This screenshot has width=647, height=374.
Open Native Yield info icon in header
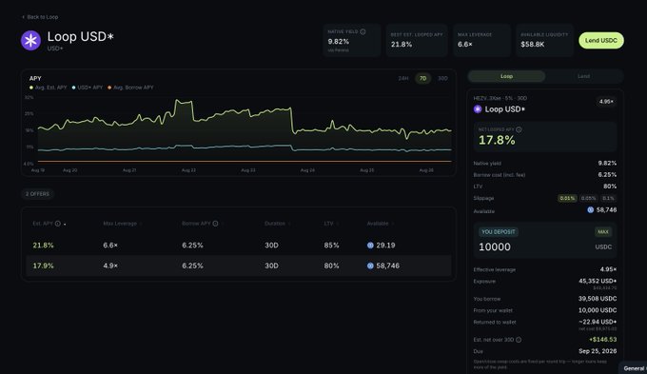(x=363, y=31)
